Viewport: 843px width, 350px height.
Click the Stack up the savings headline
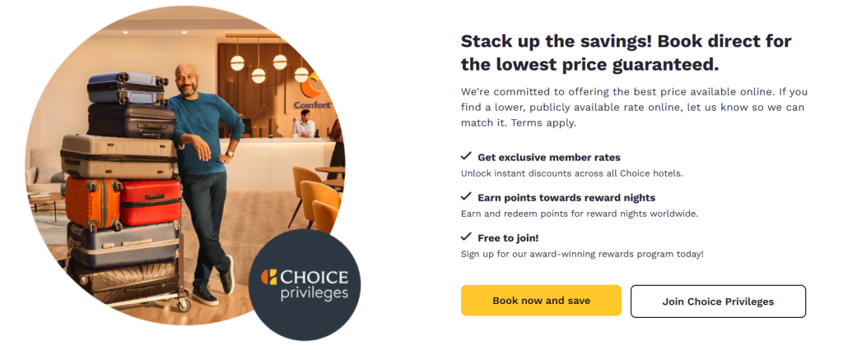tap(626, 52)
